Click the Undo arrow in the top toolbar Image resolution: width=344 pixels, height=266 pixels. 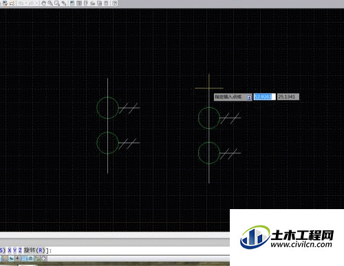point(21,3)
